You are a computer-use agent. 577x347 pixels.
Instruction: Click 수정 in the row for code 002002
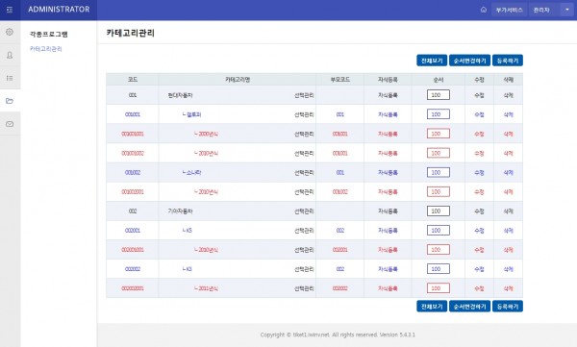pyautogui.click(x=479, y=269)
